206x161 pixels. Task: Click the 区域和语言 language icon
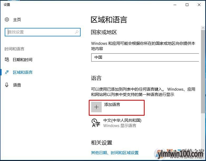point(7,72)
